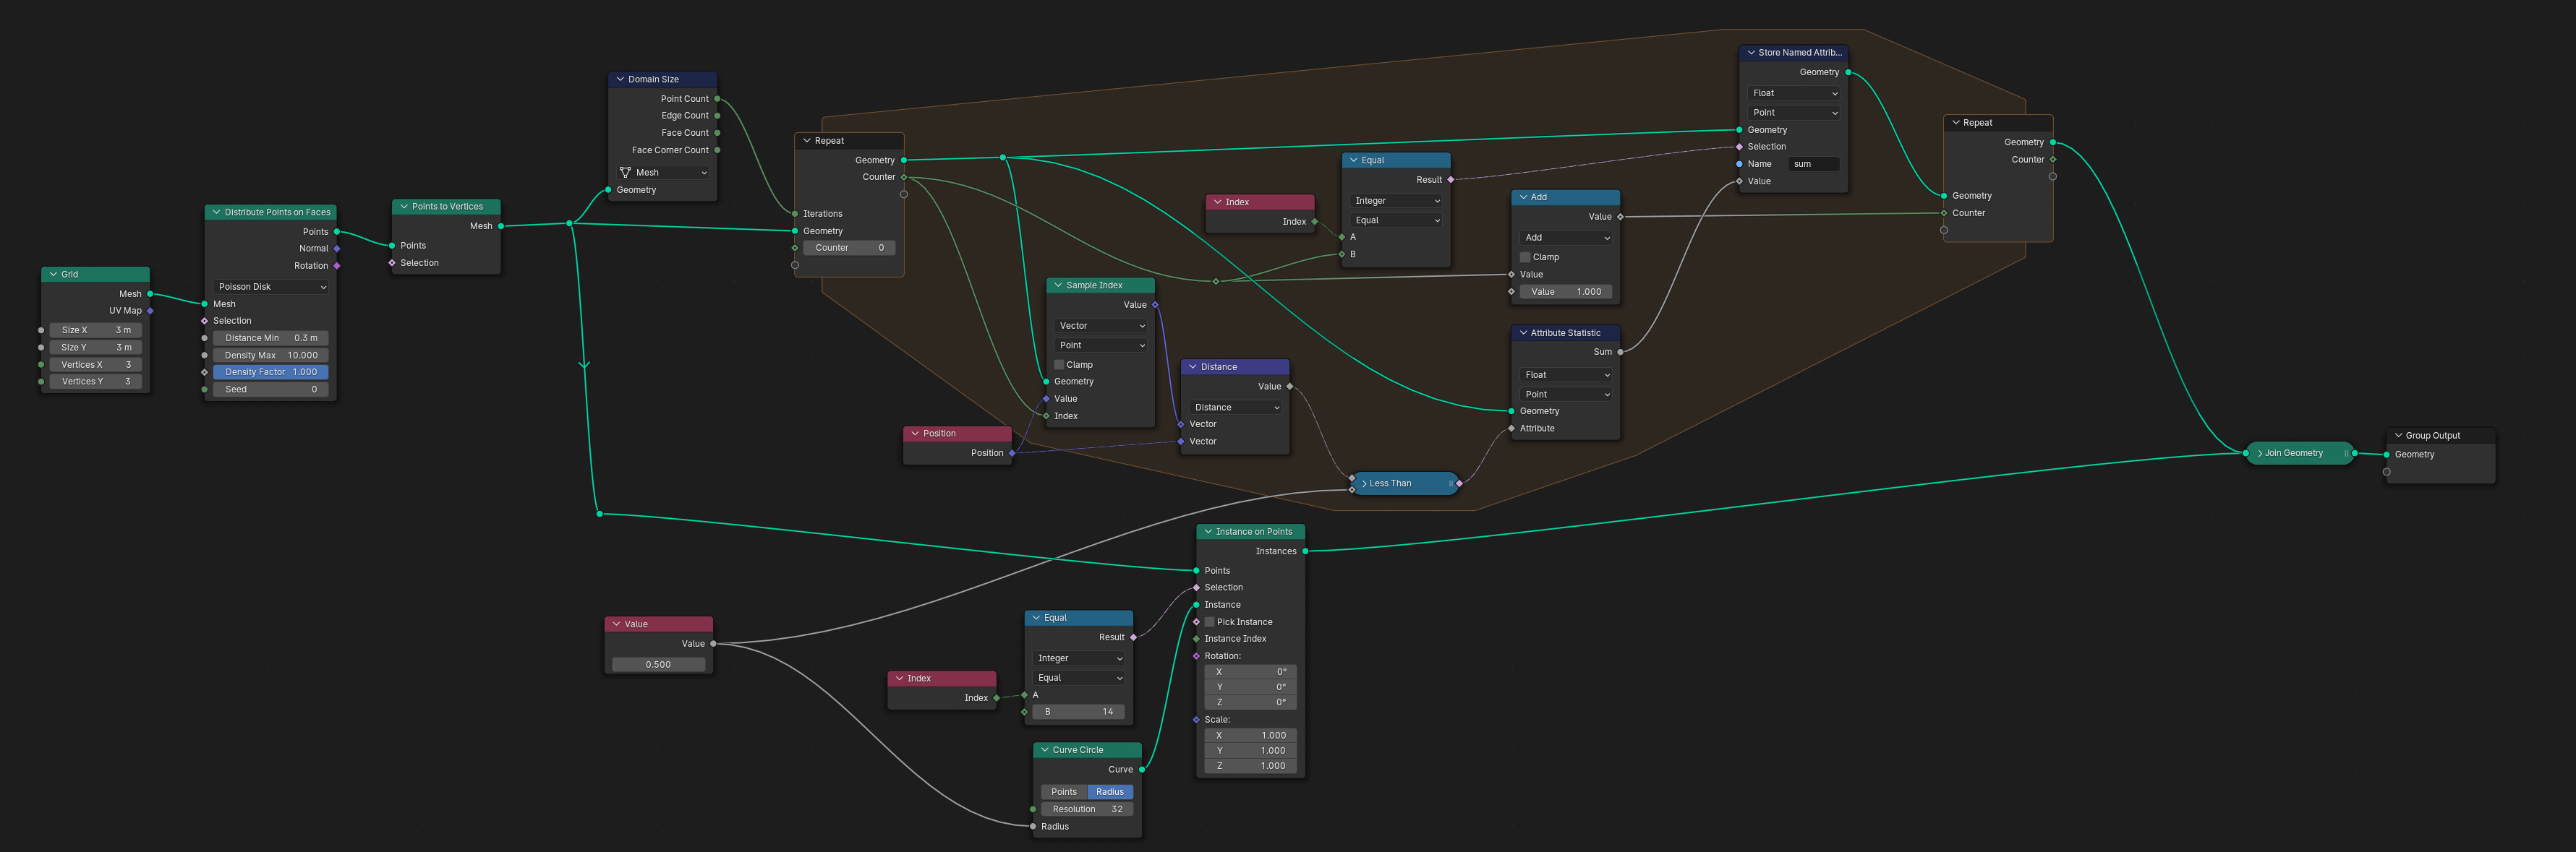
Task: Collapse the Points to Vertices node
Action: tap(404, 207)
